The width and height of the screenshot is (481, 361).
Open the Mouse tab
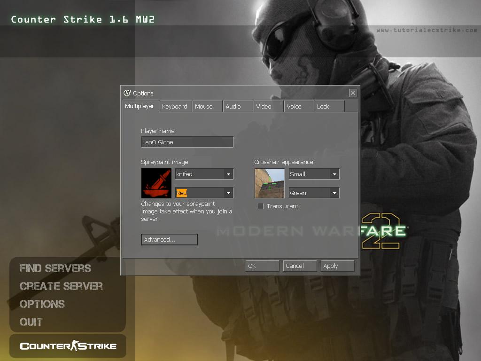(x=207, y=107)
